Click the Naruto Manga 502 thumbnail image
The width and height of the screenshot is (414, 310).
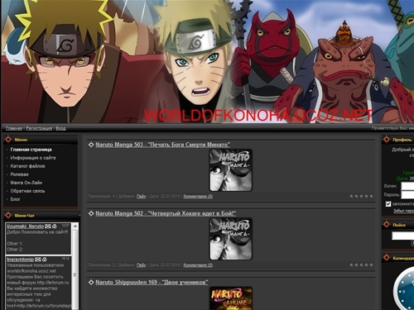(x=231, y=239)
